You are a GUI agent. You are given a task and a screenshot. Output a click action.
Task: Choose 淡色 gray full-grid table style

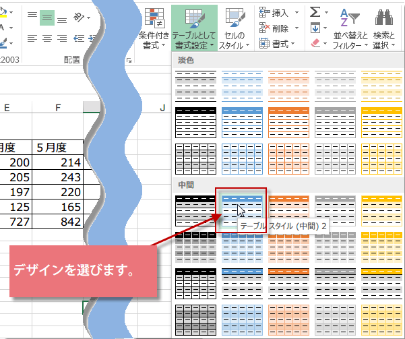(x=335, y=159)
